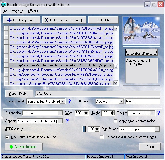Click the Edit Effects button
165x160 pixels.
[x=141, y=52]
